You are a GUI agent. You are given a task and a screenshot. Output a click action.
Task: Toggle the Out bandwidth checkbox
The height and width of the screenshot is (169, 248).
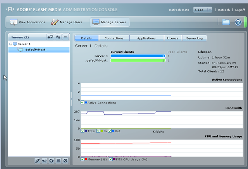point(110,131)
